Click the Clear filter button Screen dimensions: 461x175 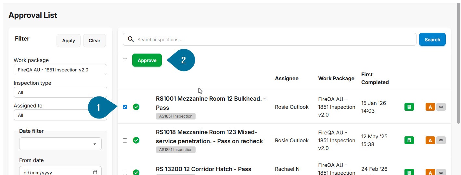[95, 41]
